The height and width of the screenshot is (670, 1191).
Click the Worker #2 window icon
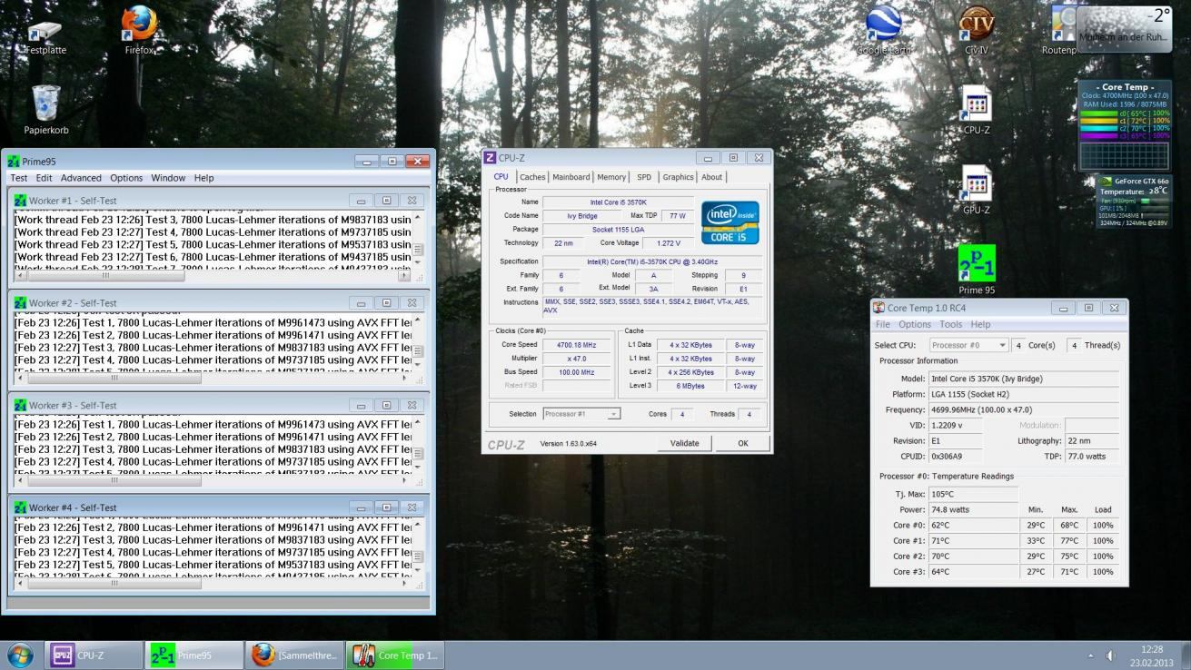pos(20,303)
